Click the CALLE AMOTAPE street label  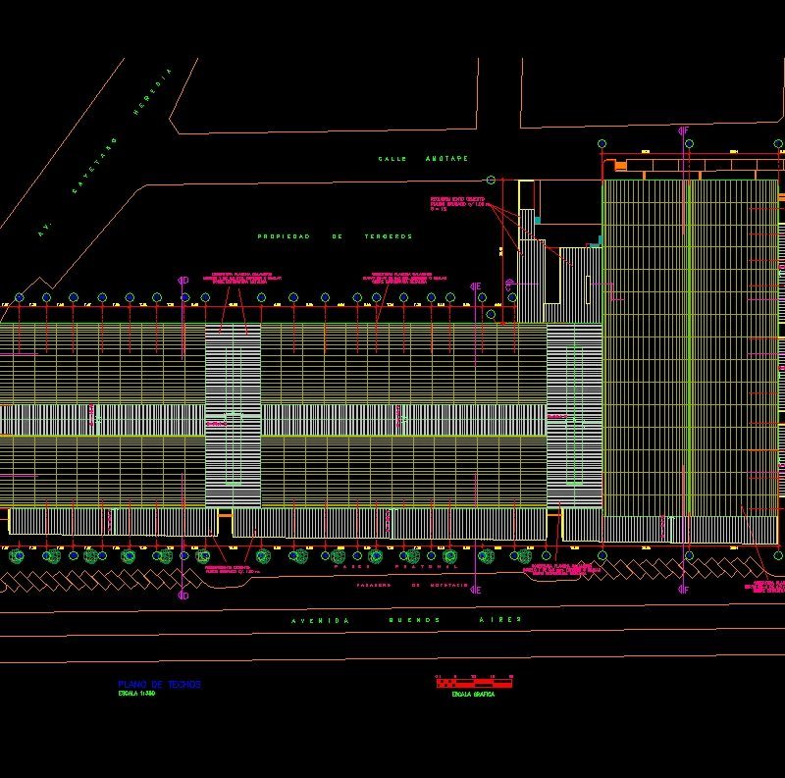click(x=422, y=158)
